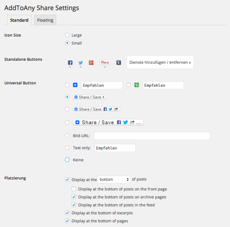Select the Text only radio option
Viewport: 230px width, 227px height.
point(67,148)
